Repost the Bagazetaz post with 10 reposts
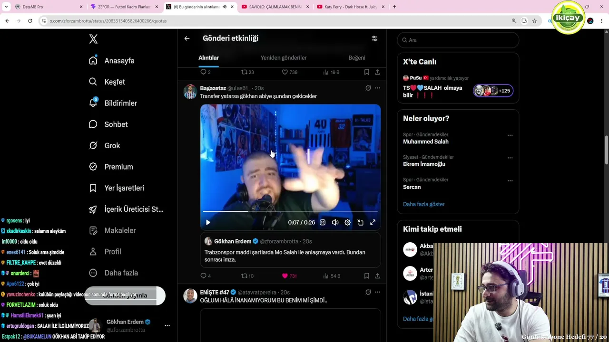The image size is (609, 342). click(x=247, y=276)
